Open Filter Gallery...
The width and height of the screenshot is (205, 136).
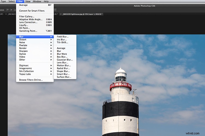pos(35,17)
